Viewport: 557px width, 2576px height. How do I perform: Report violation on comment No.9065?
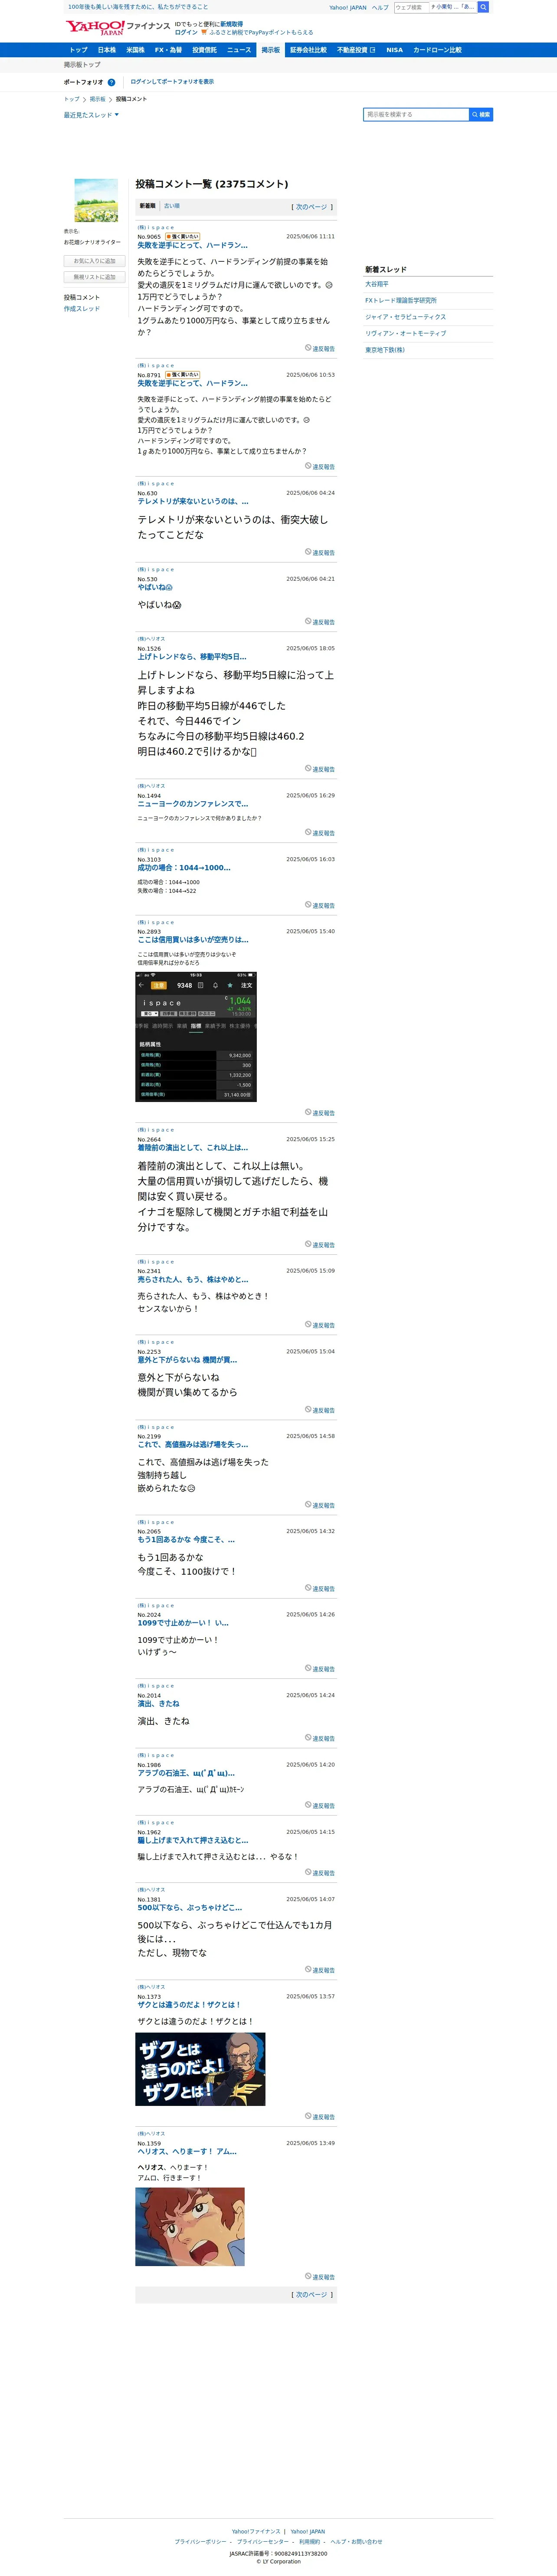point(320,349)
